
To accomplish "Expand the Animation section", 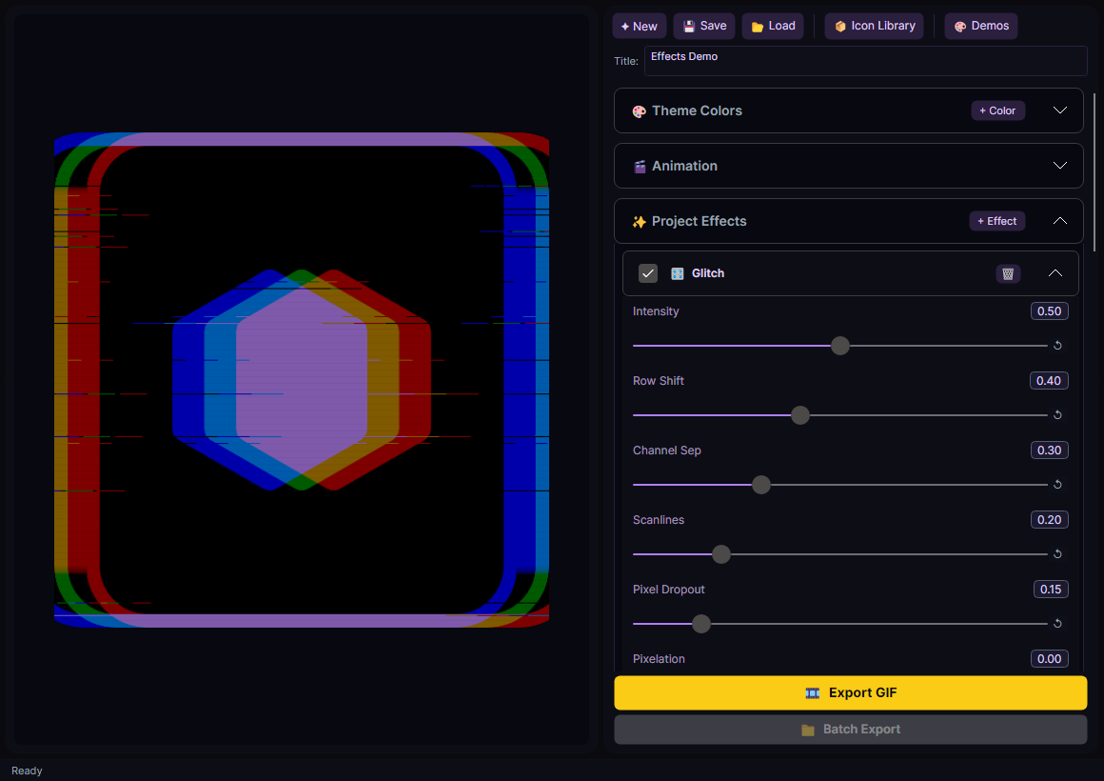I will tap(1060, 166).
